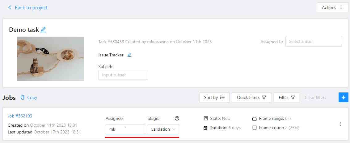Edit the Issue Tracker via pencil icon
The image size is (350, 143).
click(129, 55)
